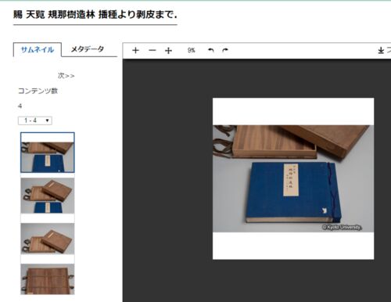Click the 9% zoom level value
The width and height of the screenshot is (391, 302).
[x=191, y=50]
